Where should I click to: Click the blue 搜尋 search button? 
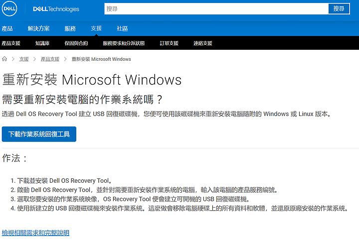click(339, 8)
